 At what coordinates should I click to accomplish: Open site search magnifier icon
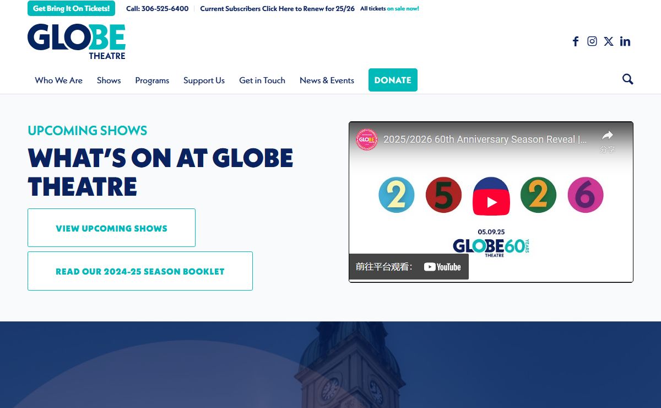(x=628, y=79)
